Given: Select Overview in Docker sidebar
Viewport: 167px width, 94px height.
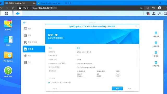Looking at the screenshot, I should [34, 29].
